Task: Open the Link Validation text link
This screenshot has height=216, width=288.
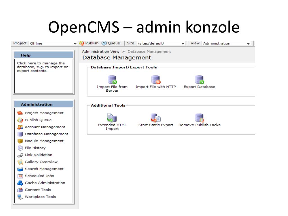Action: click(x=38, y=155)
